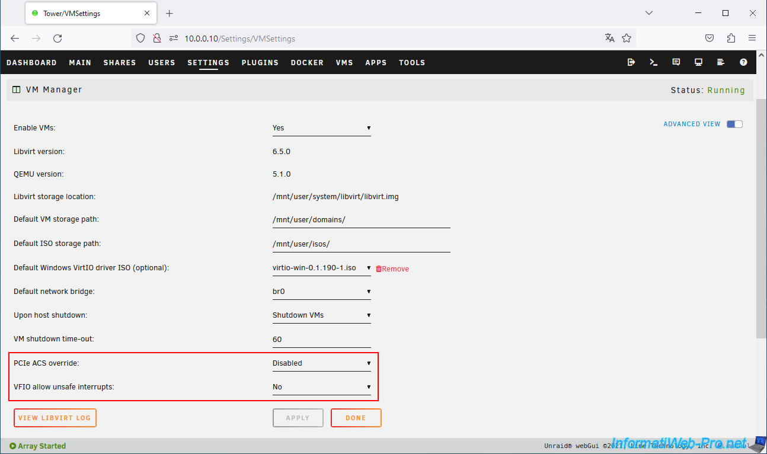Click the View Libvirt Log button
767x454 pixels.
click(x=55, y=418)
